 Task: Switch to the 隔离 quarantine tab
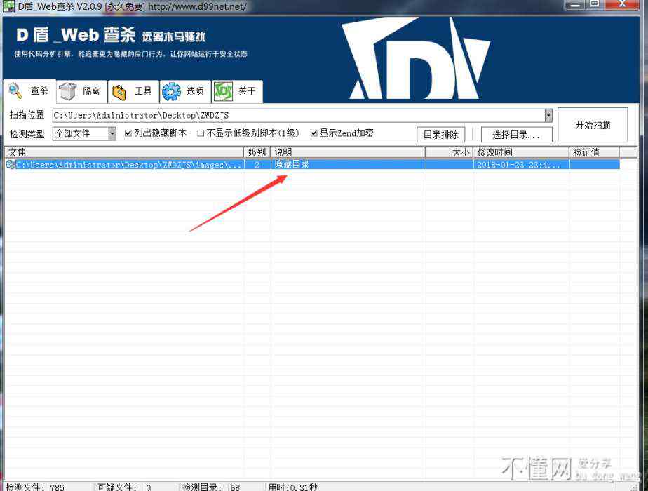(x=81, y=91)
